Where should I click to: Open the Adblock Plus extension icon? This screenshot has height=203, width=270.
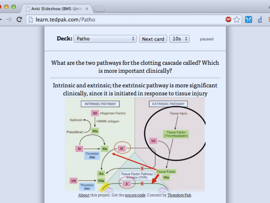pos(228,19)
